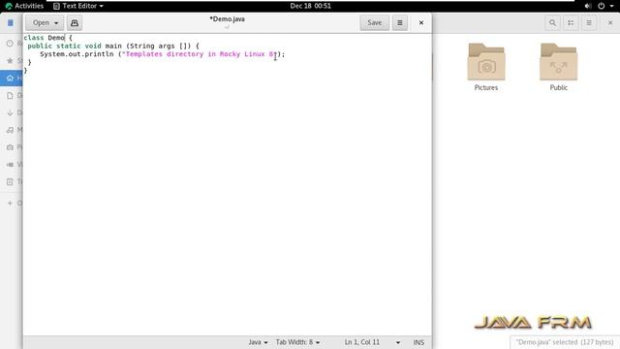The width and height of the screenshot is (620, 349).
Task: Select Downloads in Files sidebar
Action: [12, 112]
